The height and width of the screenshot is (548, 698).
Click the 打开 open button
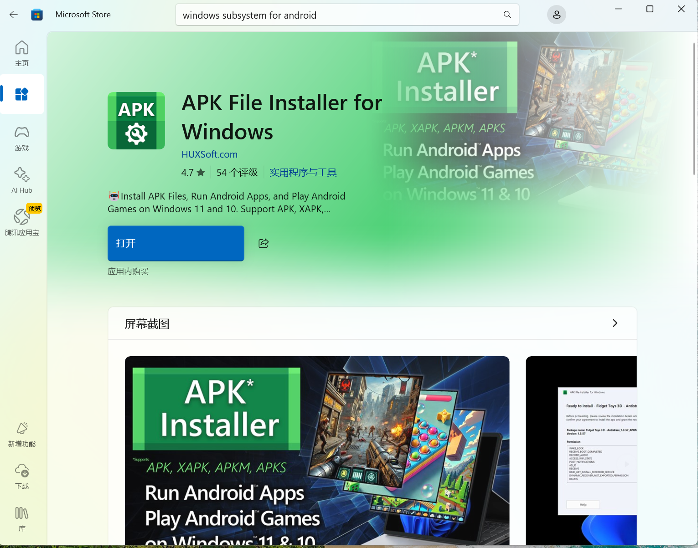click(x=176, y=243)
